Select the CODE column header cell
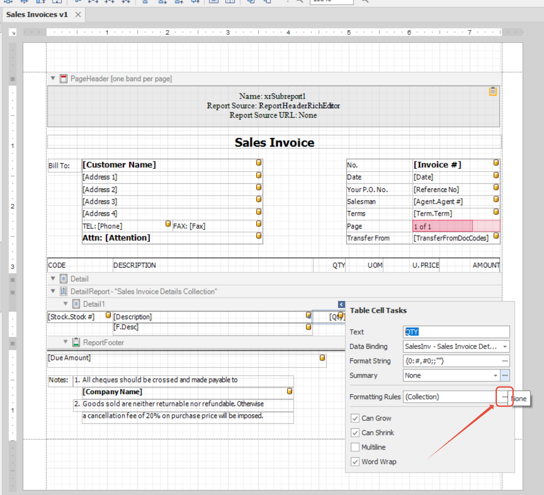This screenshot has width=544, height=495. [x=80, y=265]
